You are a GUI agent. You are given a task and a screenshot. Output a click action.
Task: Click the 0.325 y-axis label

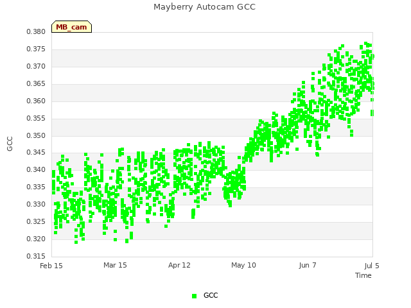pyautogui.click(x=36, y=221)
